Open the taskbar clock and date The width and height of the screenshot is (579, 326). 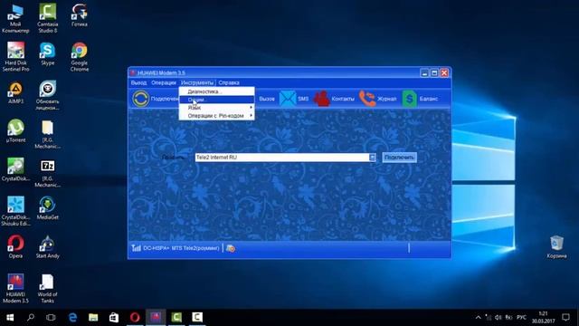pyautogui.click(x=544, y=317)
